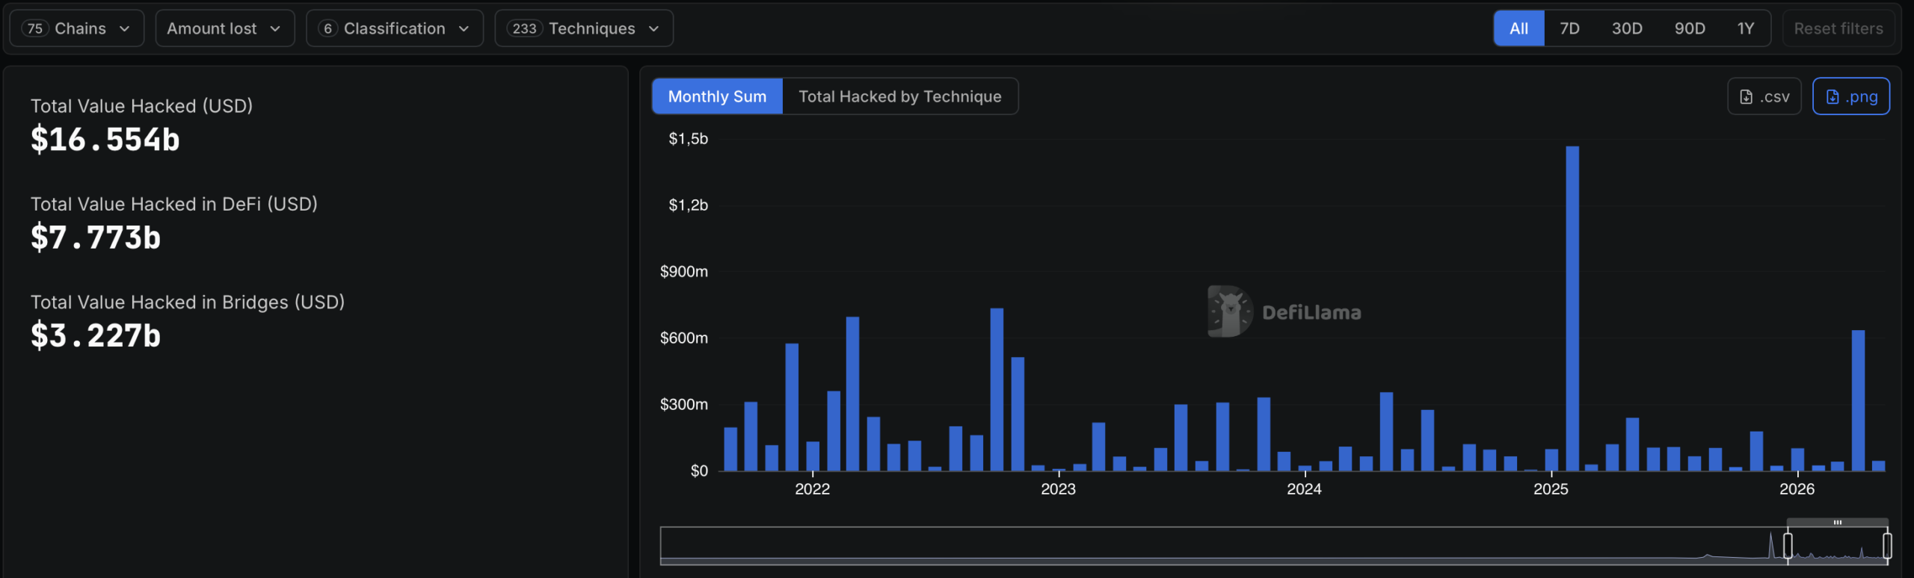Open the Amount lost dropdown
Viewport: 1914px width, 578px height.
(x=224, y=28)
